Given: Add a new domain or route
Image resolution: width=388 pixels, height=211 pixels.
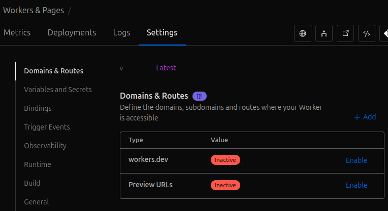Looking at the screenshot, I should [x=365, y=117].
